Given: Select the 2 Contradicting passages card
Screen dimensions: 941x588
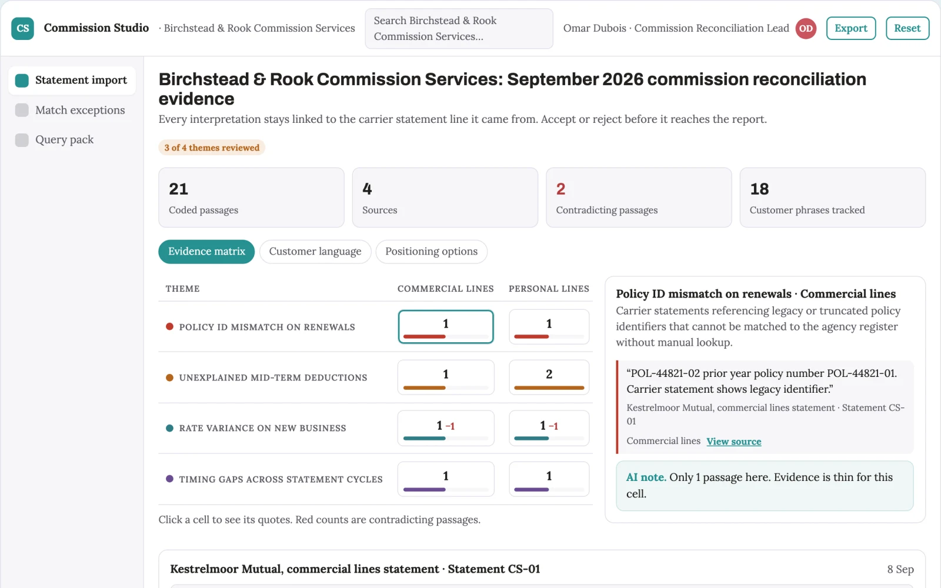Looking at the screenshot, I should [x=639, y=198].
